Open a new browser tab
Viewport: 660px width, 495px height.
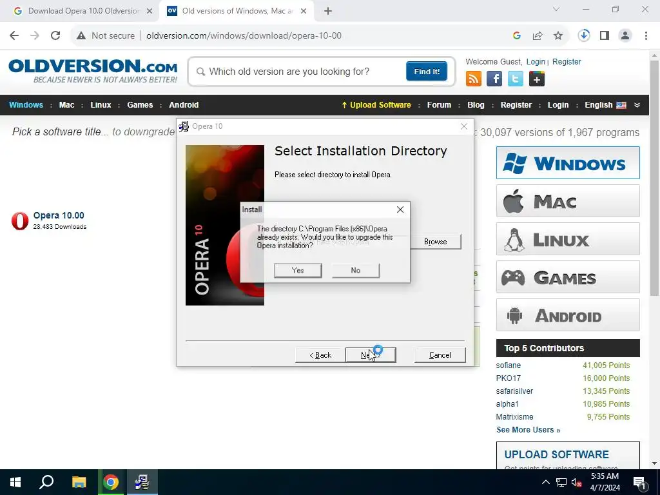[x=328, y=11]
